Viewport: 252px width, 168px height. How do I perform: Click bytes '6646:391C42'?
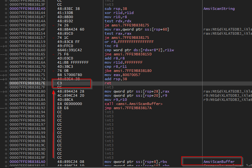[x=70, y=50]
